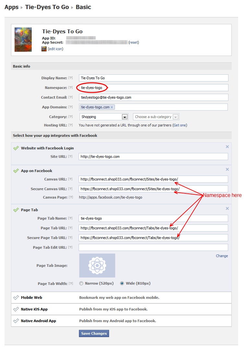Open the edit icon link
244x348 pixels.
pyautogui.click(x=56, y=49)
